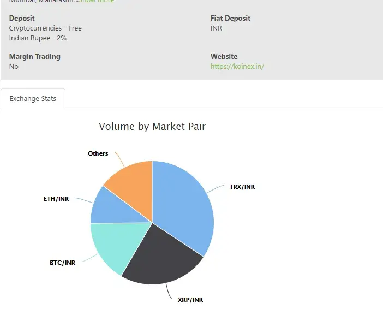
Task: Open the koinex.in website link
Action: (237, 67)
